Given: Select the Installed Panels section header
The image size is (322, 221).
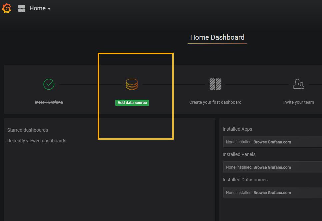Looking at the screenshot, I should coord(239,154).
